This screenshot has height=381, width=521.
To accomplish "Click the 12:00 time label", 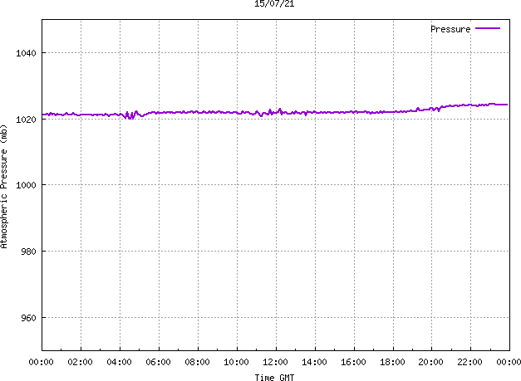I will click(275, 362).
